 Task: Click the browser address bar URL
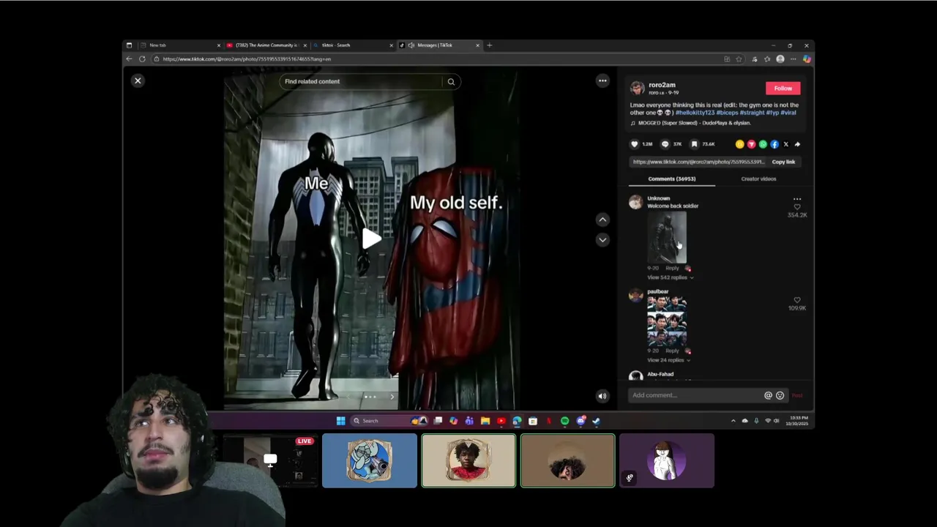pos(247,59)
